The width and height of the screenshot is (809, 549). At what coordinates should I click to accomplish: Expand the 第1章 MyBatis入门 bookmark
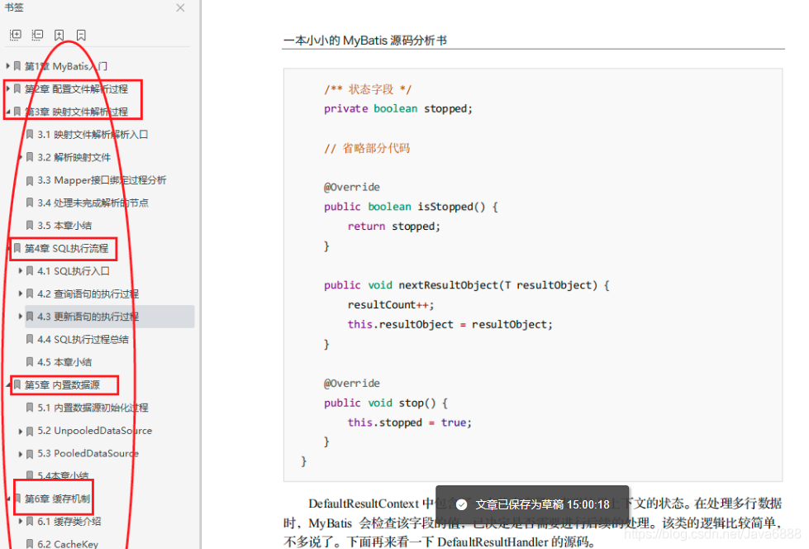coord(7,66)
